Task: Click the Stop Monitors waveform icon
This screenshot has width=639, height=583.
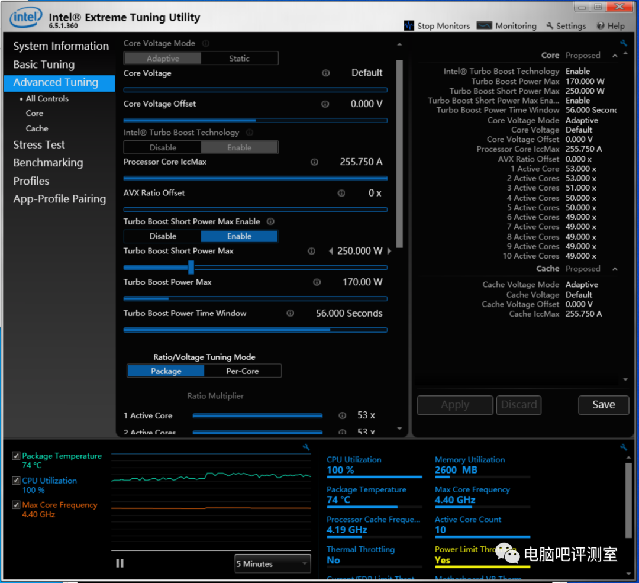Action: click(409, 25)
